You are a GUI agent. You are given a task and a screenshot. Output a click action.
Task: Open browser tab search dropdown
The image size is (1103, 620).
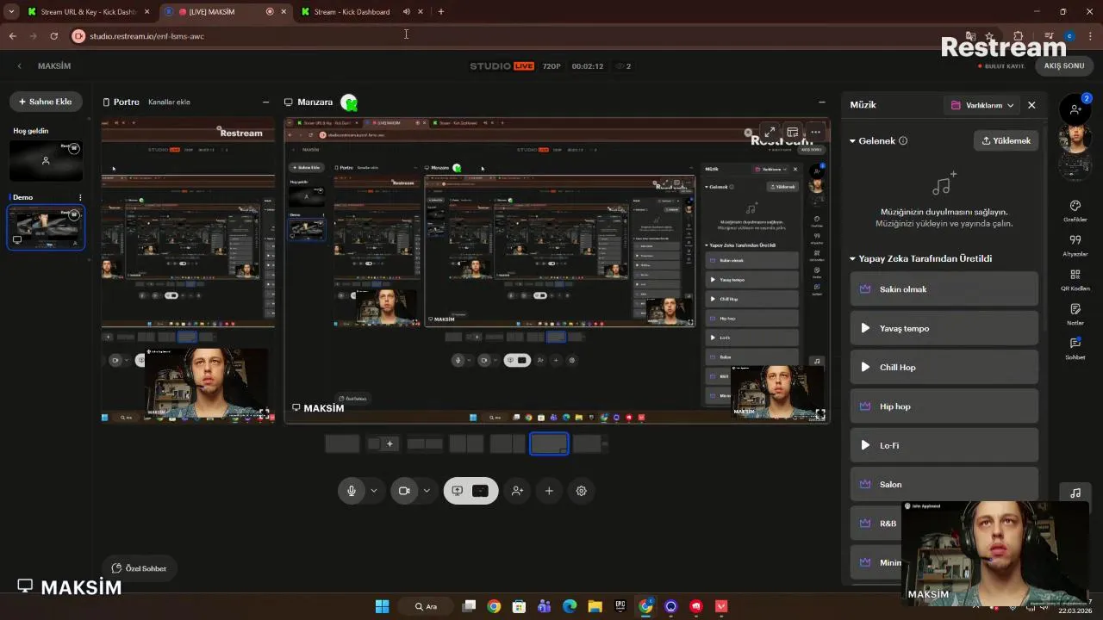click(10, 12)
